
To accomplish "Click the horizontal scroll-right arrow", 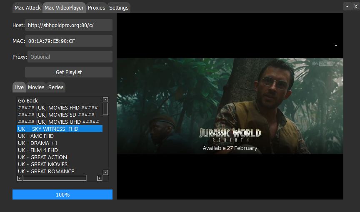I will click(x=100, y=178).
